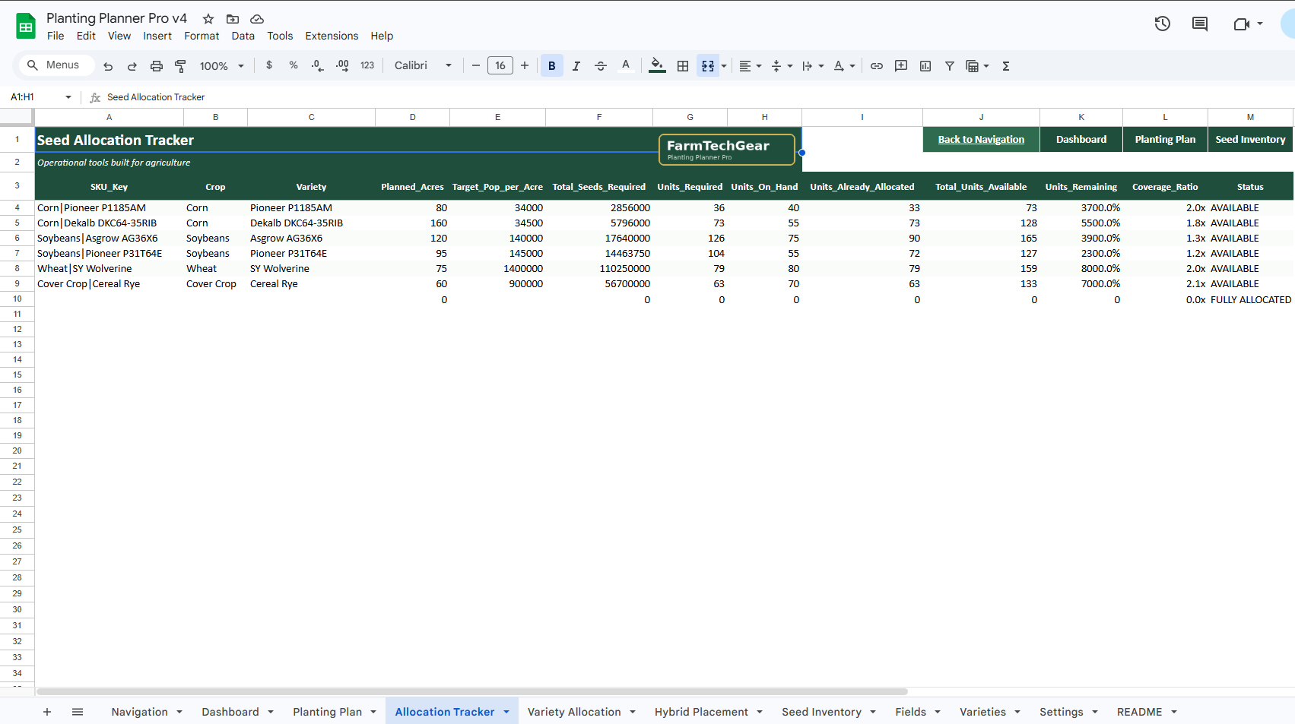Screen dimensions: 1295x724
Task: Open the Extensions menu
Action: pyautogui.click(x=332, y=36)
